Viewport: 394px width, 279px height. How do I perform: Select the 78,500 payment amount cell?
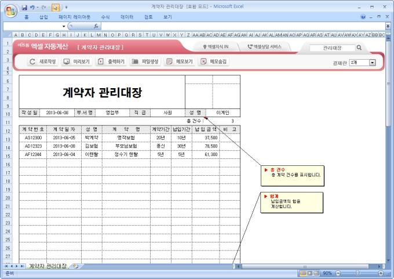point(206,146)
